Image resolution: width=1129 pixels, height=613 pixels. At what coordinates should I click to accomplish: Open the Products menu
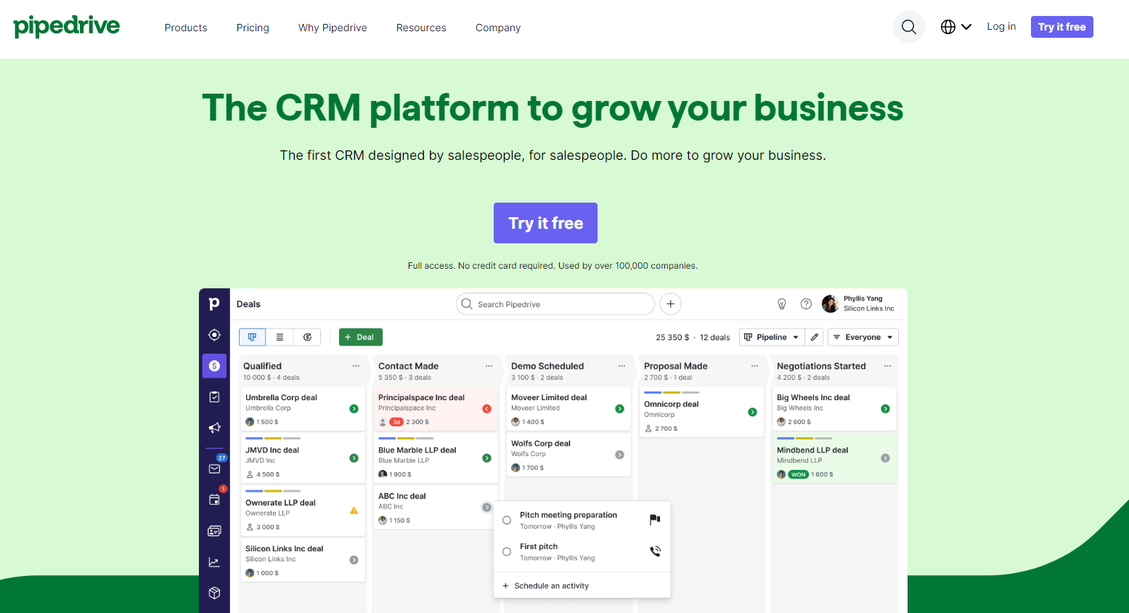pyautogui.click(x=186, y=28)
